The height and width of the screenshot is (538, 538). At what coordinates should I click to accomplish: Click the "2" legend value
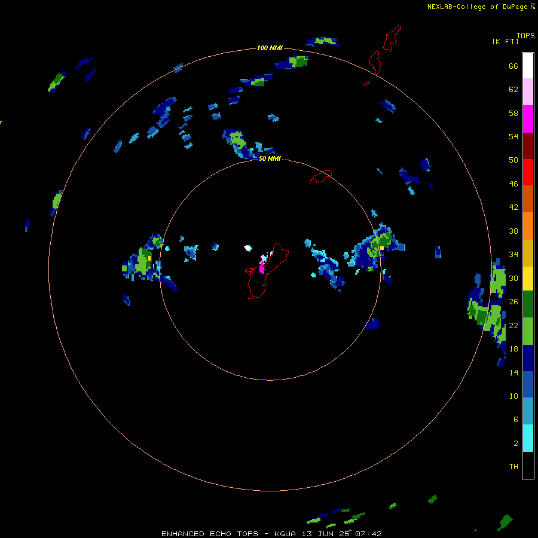pos(516,443)
